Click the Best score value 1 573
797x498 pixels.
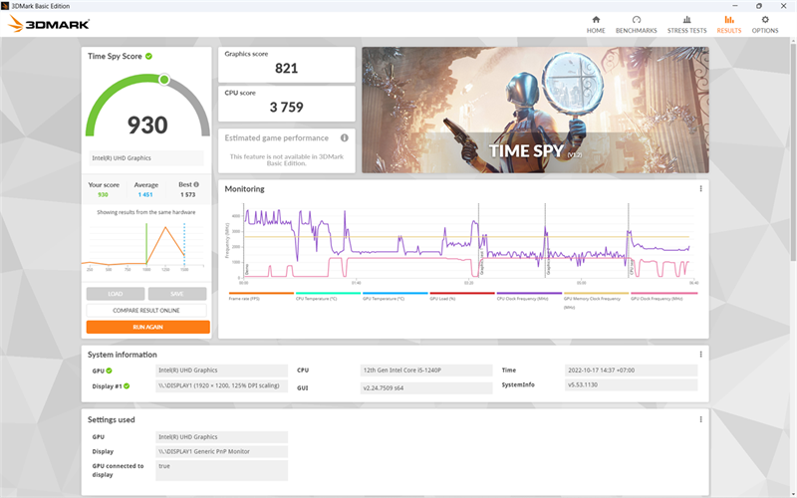click(187, 194)
